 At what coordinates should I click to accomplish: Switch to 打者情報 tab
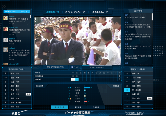pos(96,107)
